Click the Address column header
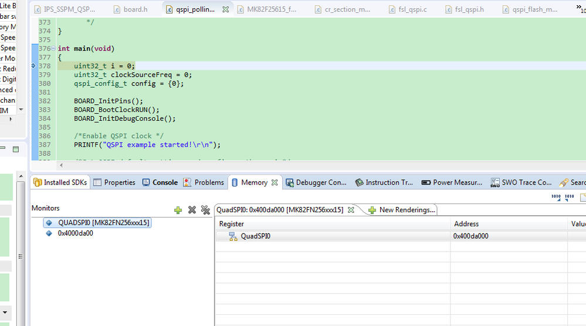 [509, 223]
